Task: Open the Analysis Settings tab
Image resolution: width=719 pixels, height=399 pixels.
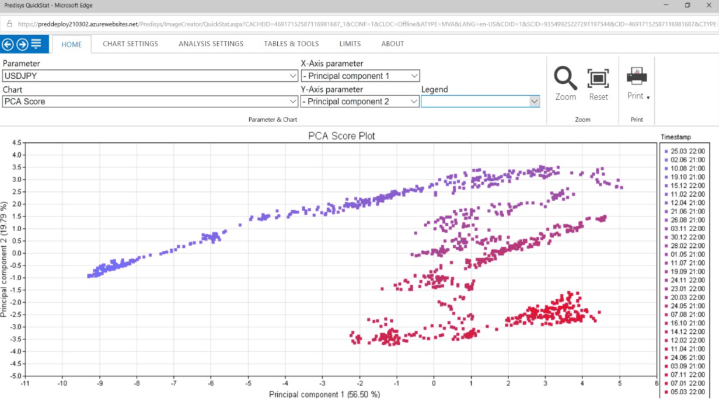Action: pyautogui.click(x=211, y=44)
